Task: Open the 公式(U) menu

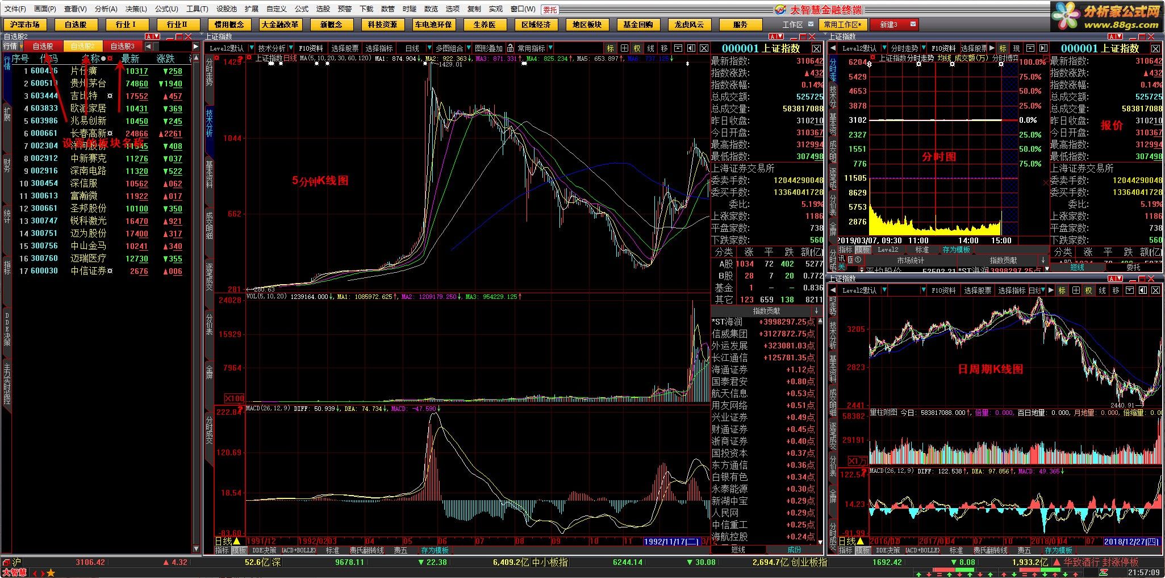Action: tap(166, 9)
